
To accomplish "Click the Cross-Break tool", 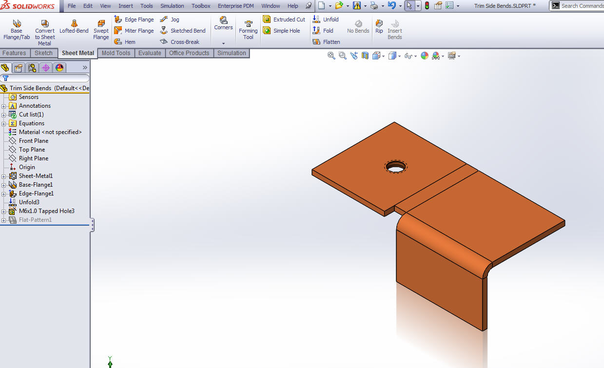I will click(180, 42).
